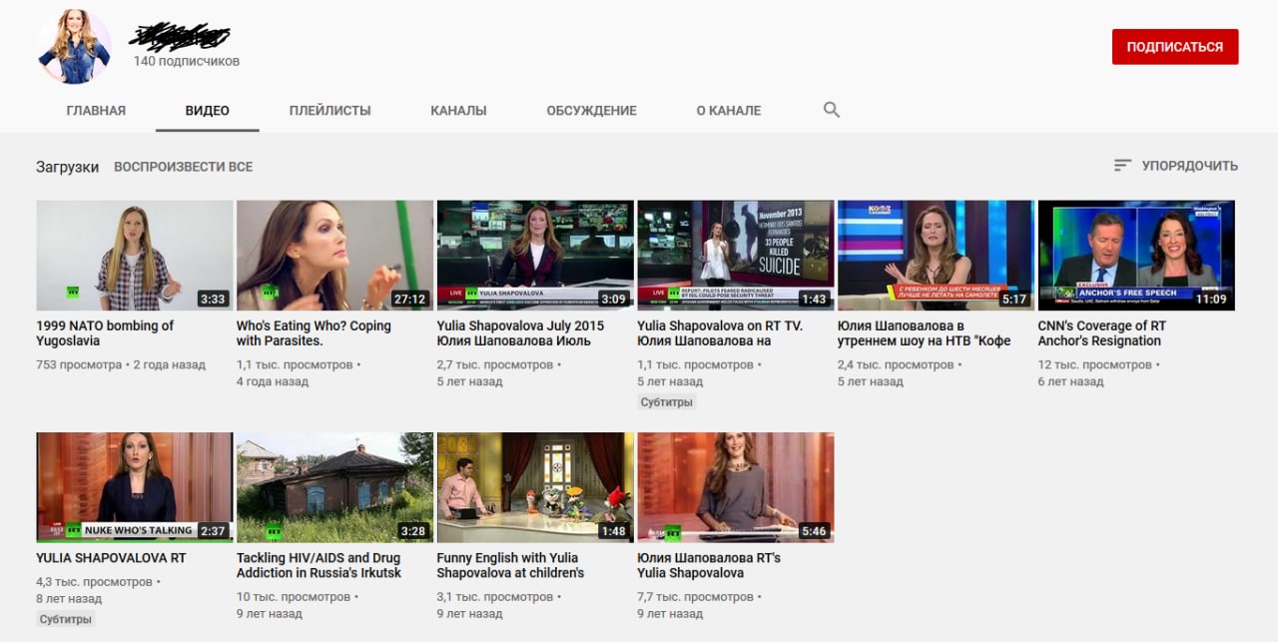Open the Who's Eating Who video thumbnail
This screenshot has height=642, width=1278.
[x=334, y=256]
